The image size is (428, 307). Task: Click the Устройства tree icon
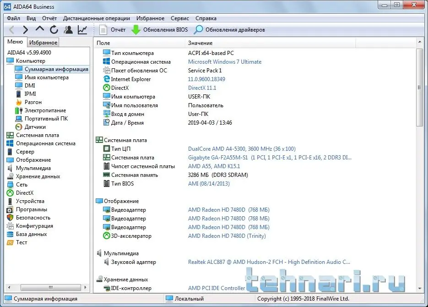tap(10, 201)
